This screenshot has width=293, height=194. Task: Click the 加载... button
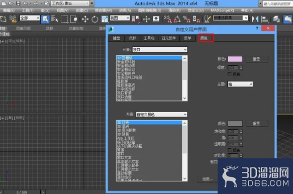(x=208, y=179)
